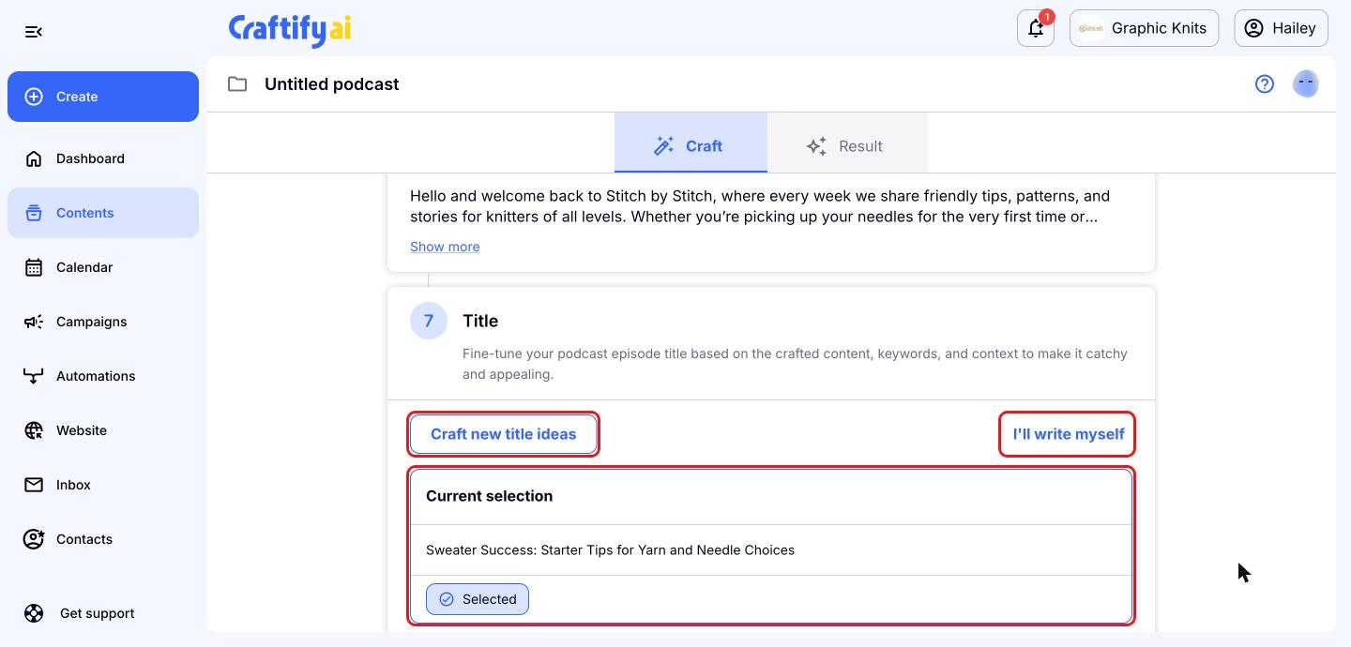1351x647 pixels.
Task: Click the Sweater Success title text
Action: point(610,550)
